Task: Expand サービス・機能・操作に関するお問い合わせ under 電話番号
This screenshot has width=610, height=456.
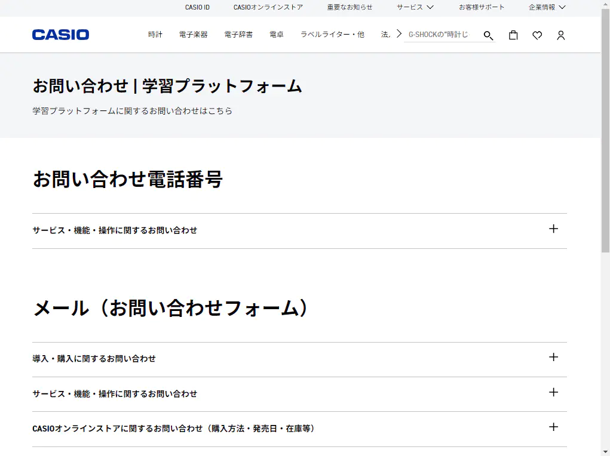Action: click(553, 229)
